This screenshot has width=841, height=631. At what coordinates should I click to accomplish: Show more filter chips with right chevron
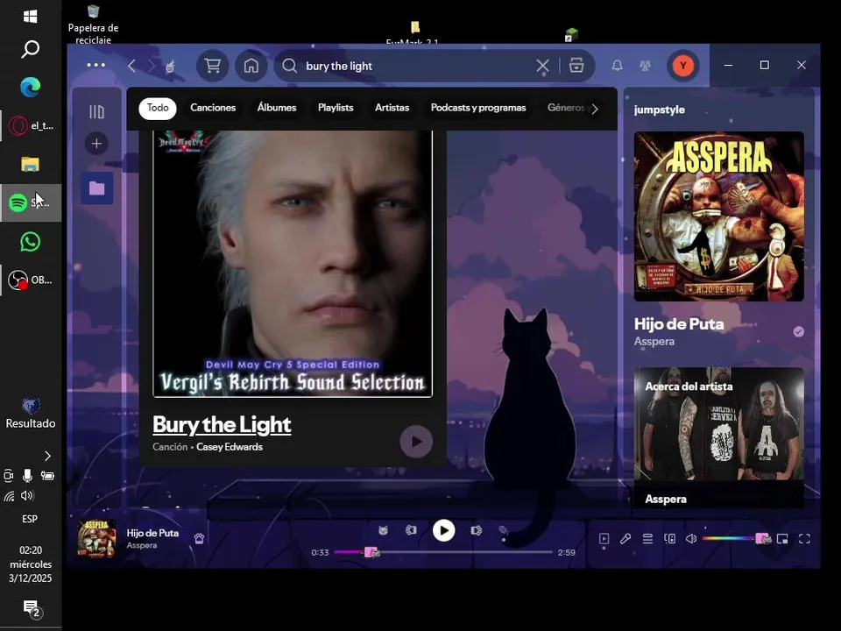tap(595, 109)
